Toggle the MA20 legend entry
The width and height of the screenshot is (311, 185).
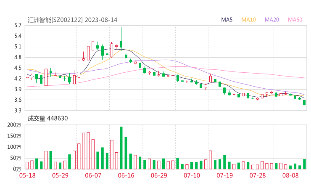tap(272, 20)
